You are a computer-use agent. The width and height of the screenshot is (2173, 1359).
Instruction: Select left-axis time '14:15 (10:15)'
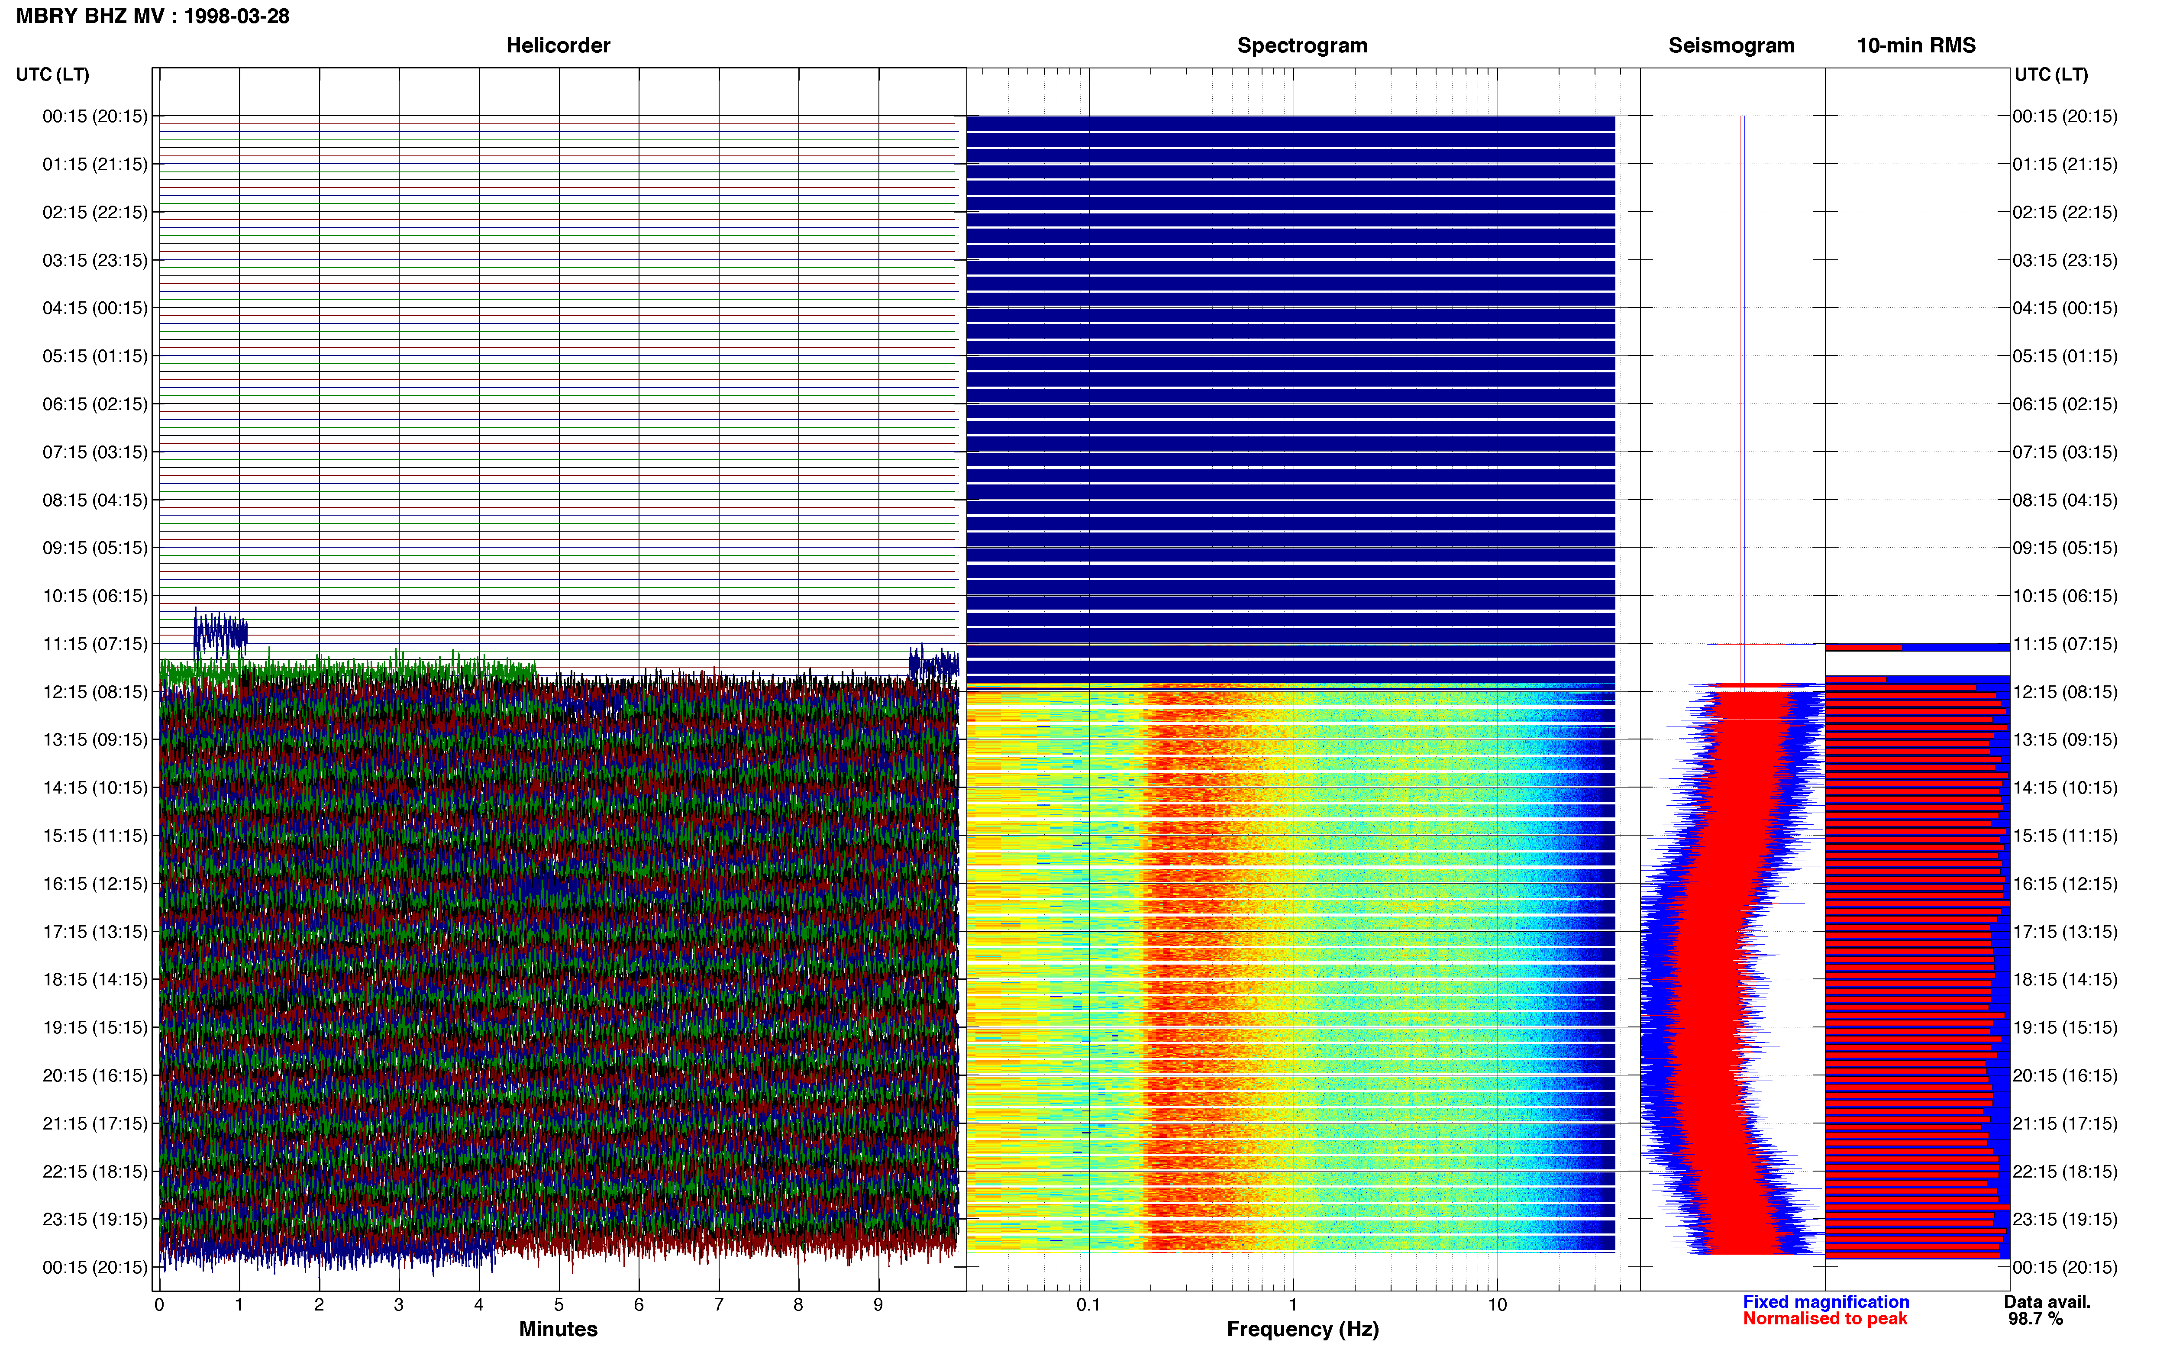[95, 788]
